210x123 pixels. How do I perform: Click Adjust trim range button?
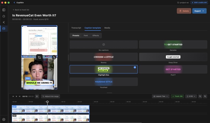51,96
